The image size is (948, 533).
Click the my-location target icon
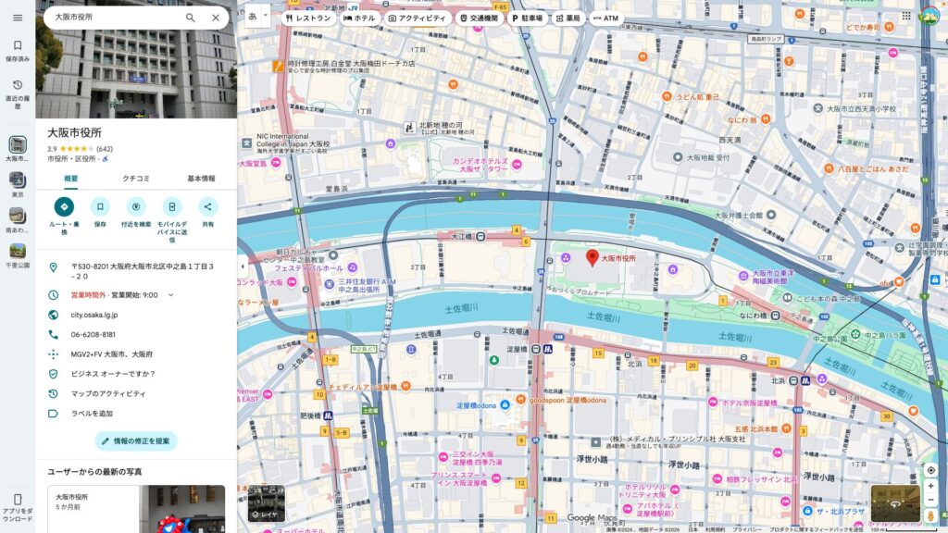coord(929,470)
